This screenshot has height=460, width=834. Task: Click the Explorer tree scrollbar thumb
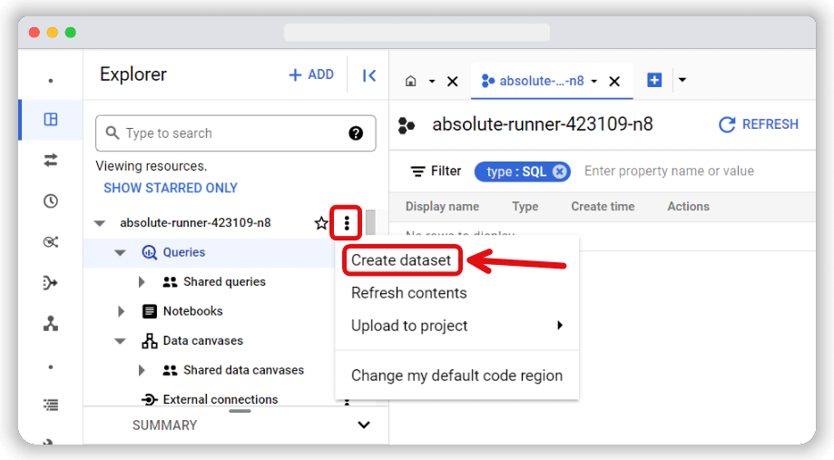tap(371, 222)
